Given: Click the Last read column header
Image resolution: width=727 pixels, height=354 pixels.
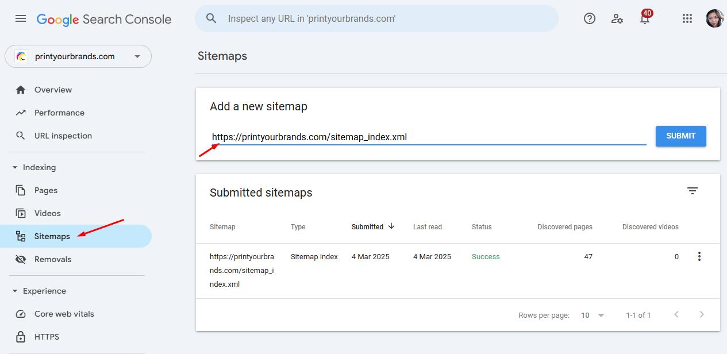Looking at the screenshot, I should [x=428, y=227].
